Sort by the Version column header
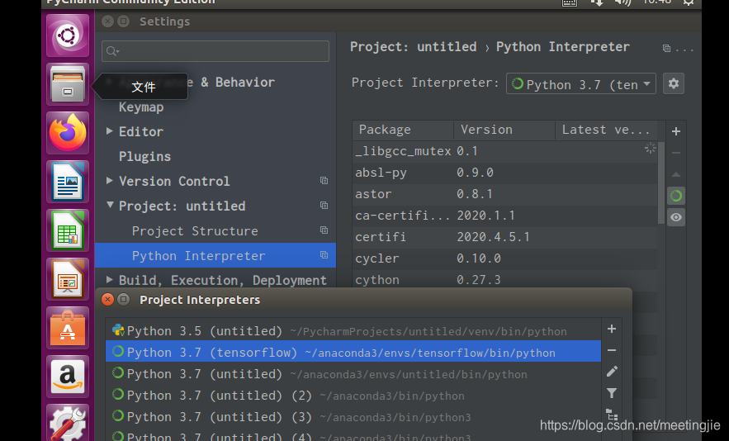Image resolution: width=729 pixels, height=441 pixels. tap(504, 130)
